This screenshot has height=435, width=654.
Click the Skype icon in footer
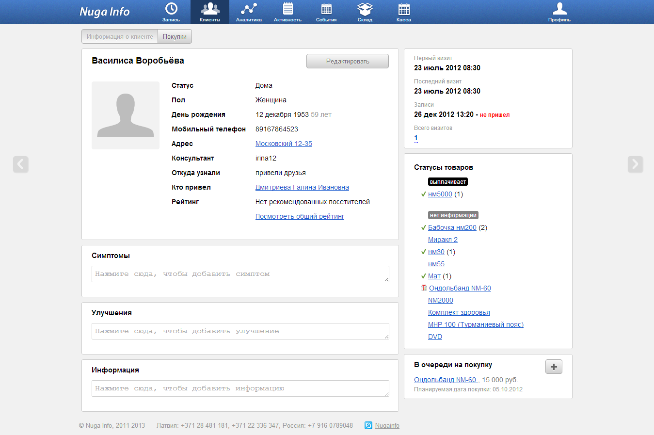pyautogui.click(x=368, y=425)
